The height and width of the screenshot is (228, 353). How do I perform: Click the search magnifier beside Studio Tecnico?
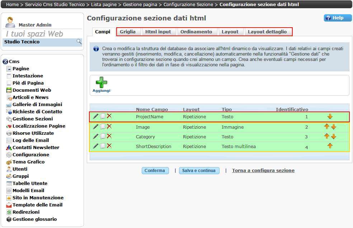[x=79, y=42]
